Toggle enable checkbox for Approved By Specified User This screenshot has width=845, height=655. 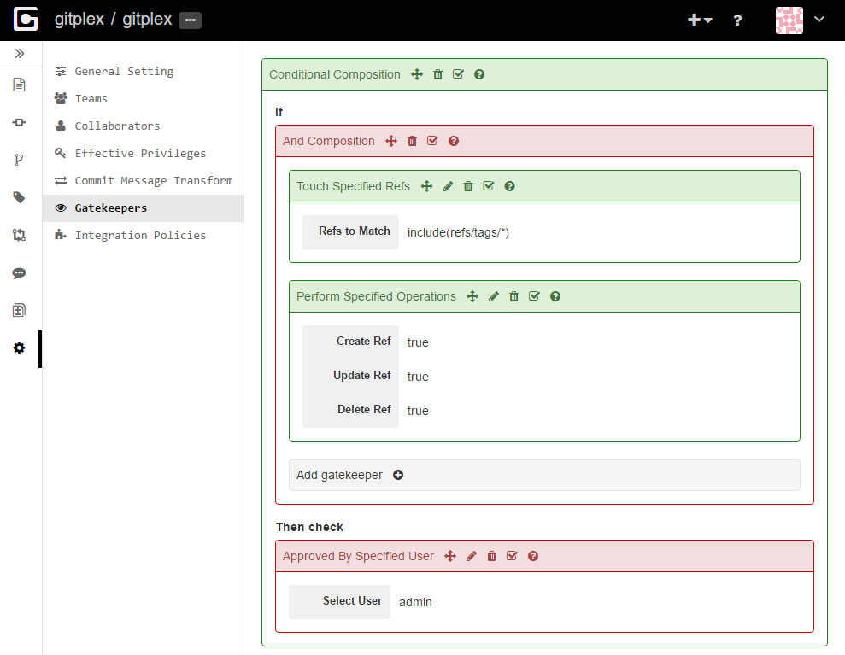tap(512, 557)
